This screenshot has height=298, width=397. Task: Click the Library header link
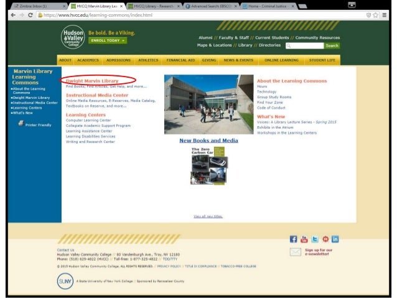(x=245, y=45)
